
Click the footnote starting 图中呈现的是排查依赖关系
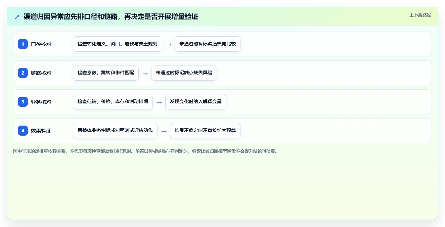coord(146,151)
